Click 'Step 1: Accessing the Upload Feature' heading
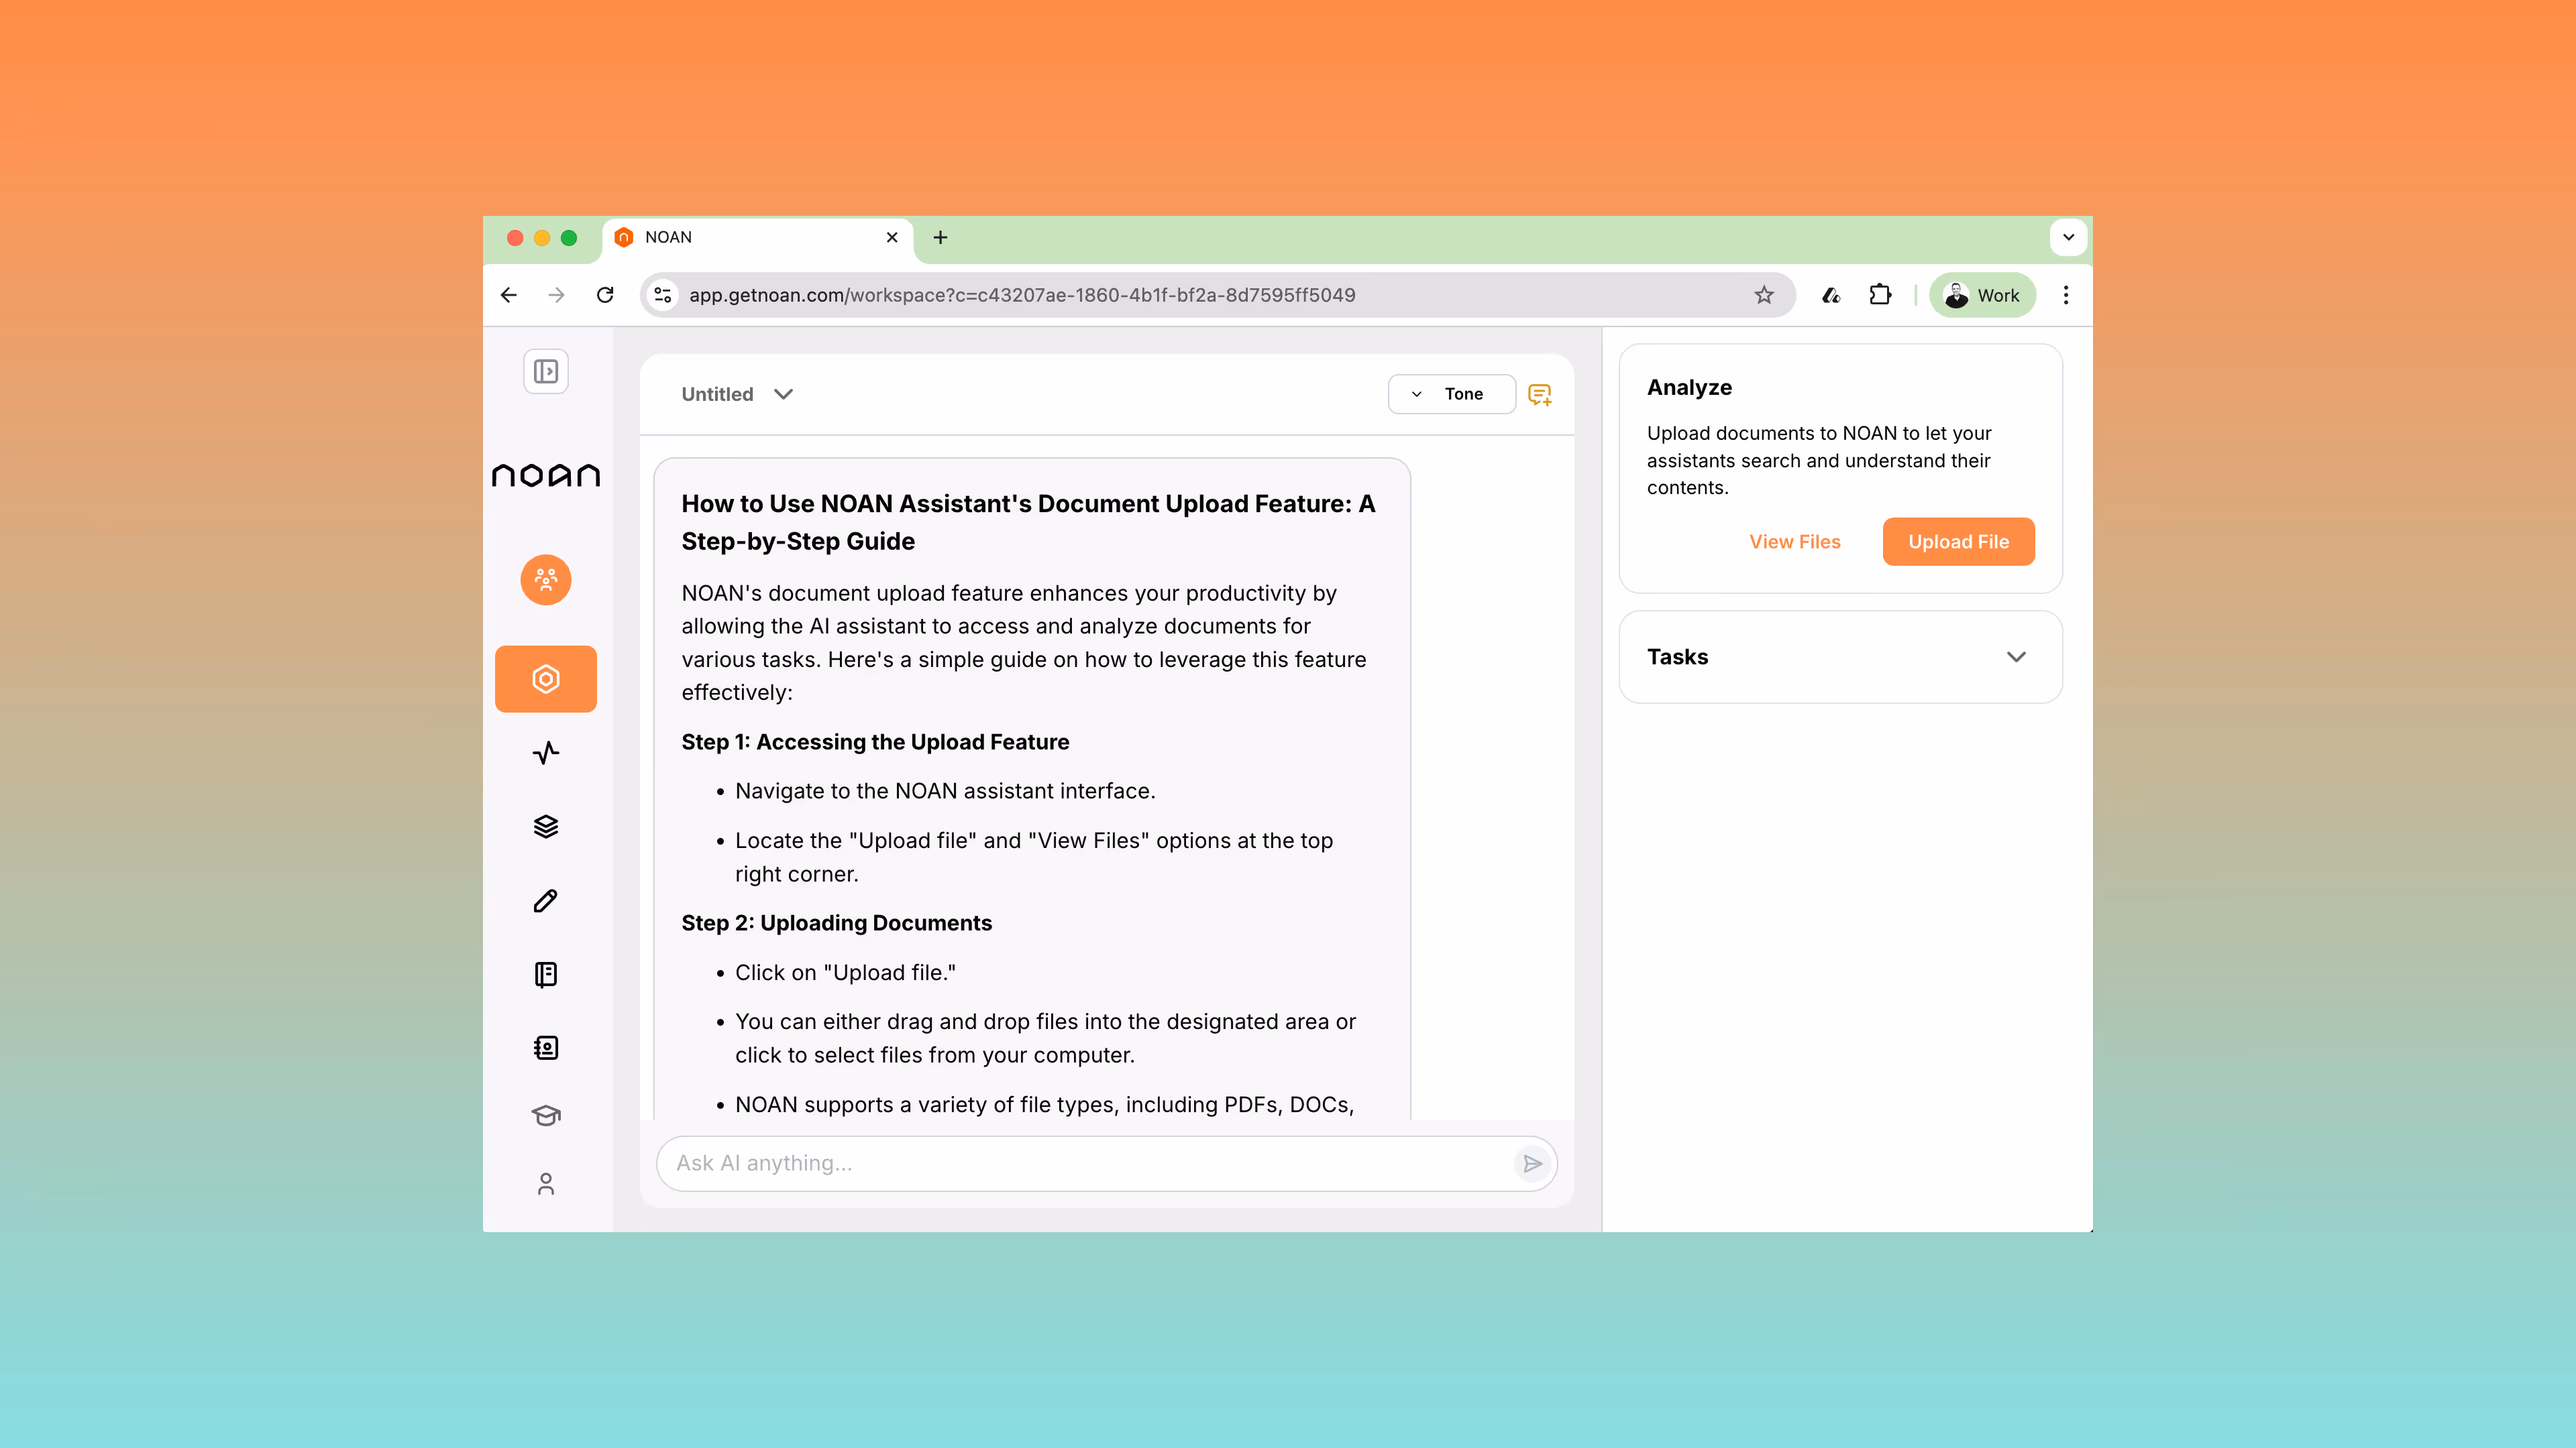This screenshot has height=1448, width=2576. coord(875,743)
